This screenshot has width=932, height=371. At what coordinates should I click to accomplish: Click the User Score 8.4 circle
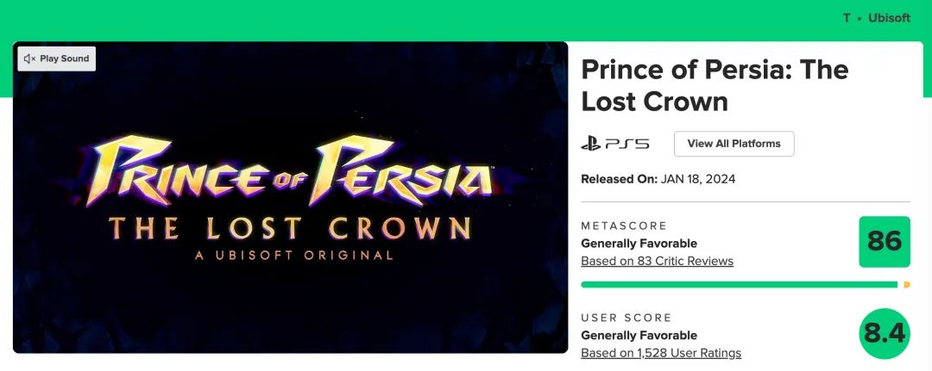(885, 333)
